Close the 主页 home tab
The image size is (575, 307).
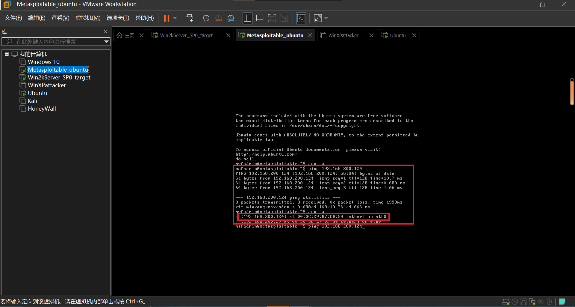click(x=142, y=35)
